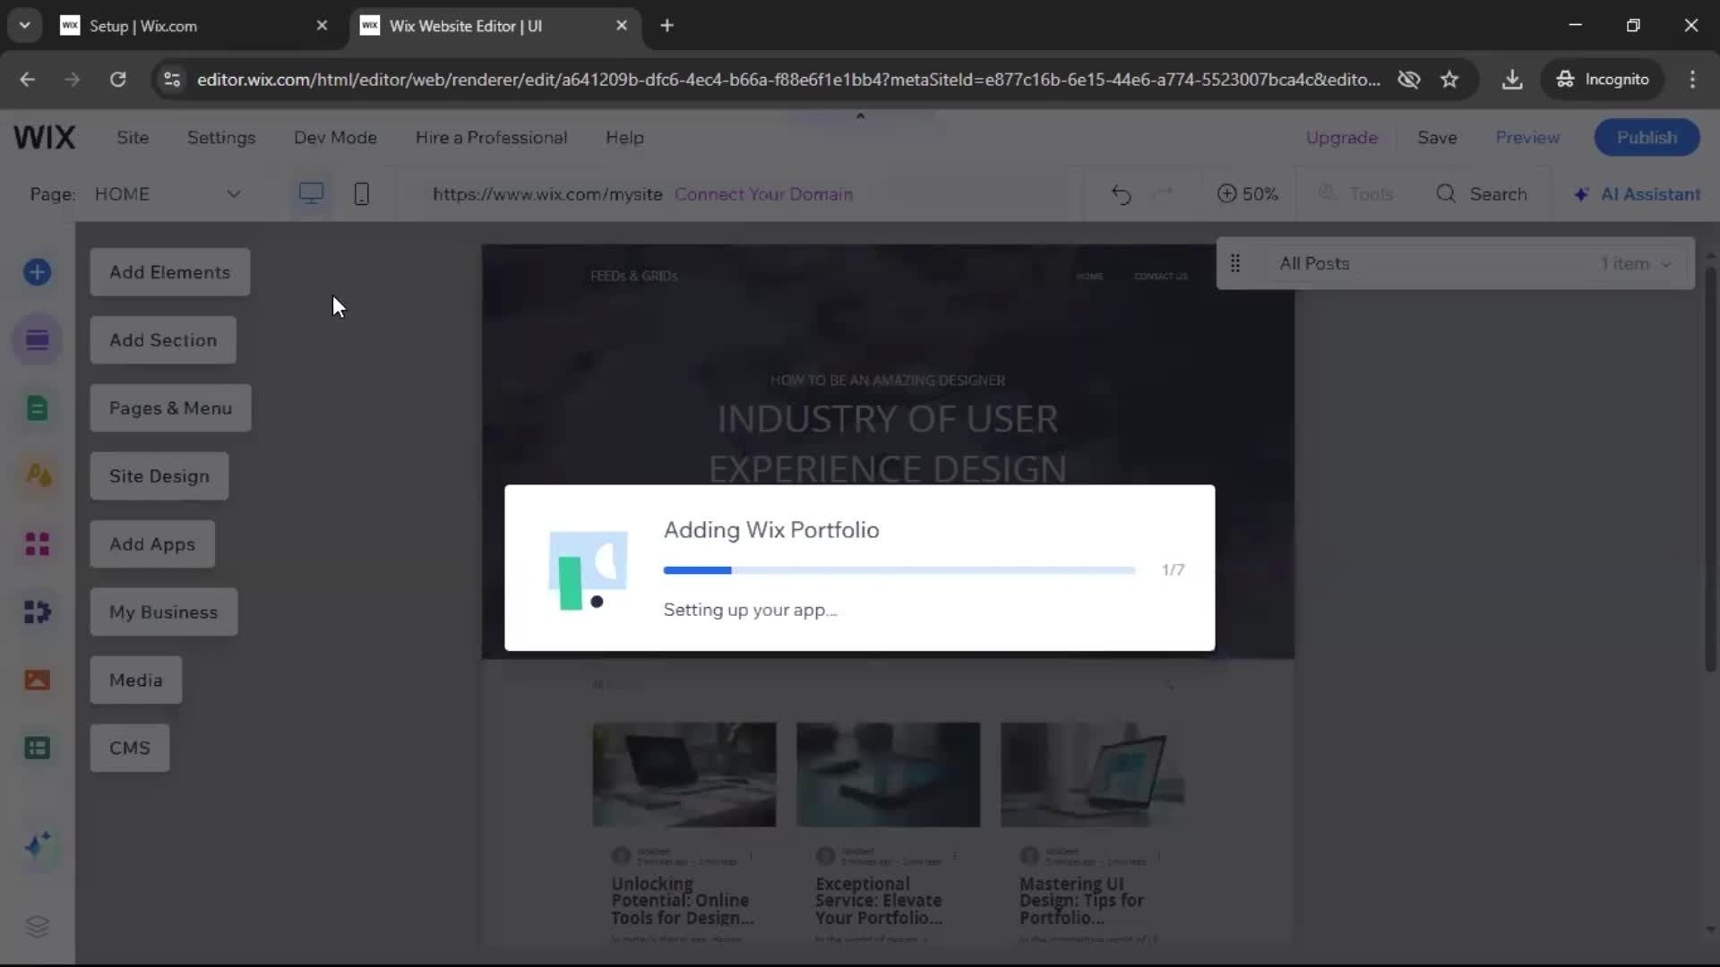This screenshot has height=967, width=1720.
Task: Open the Pages & Menu sidebar icon
Action: click(x=37, y=408)
